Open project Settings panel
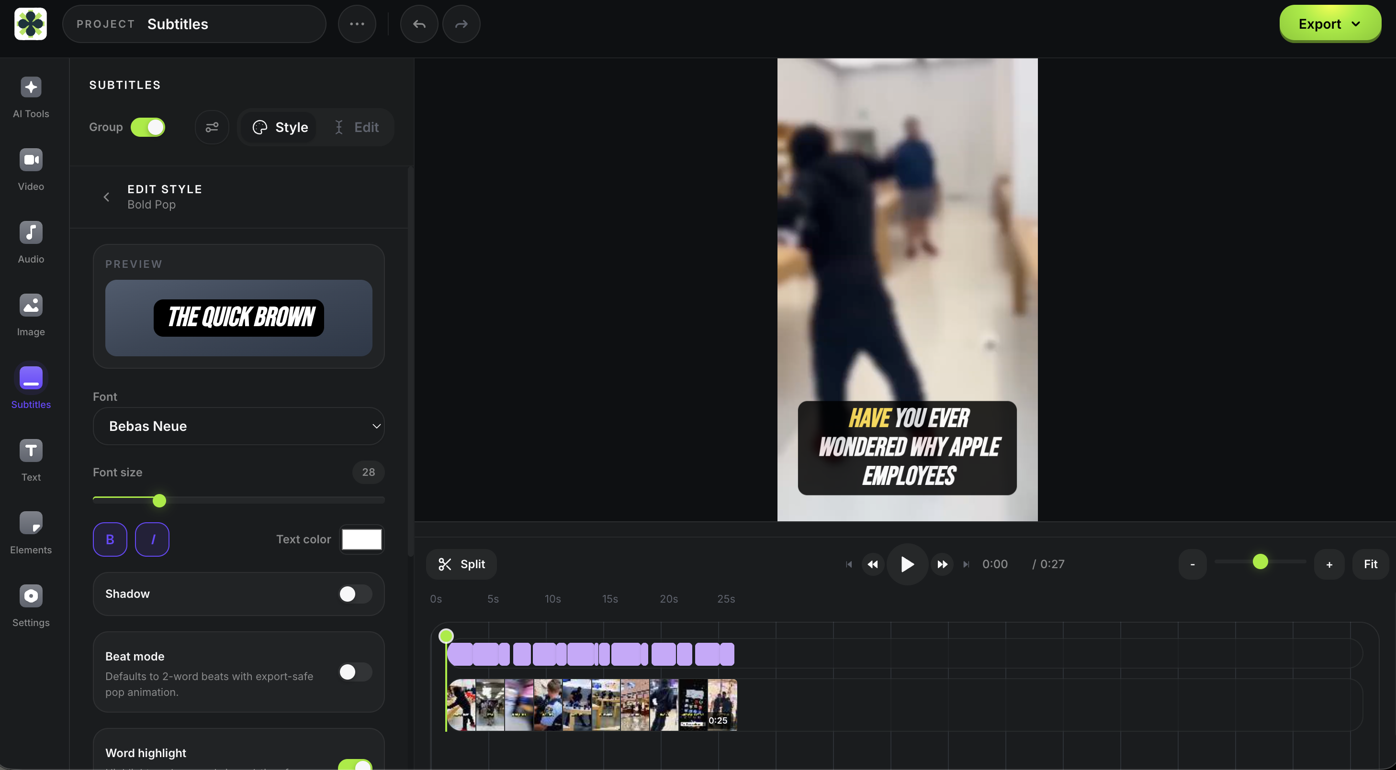 pos(30,606)
